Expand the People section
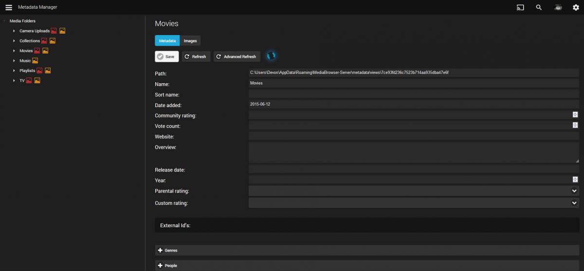This screenshot has width=584, height=271. [168, 266]
